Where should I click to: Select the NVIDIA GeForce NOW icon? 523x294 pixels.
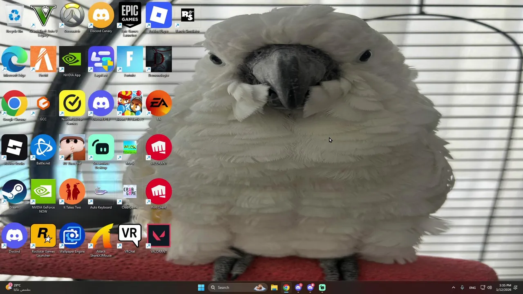[43, 196]
